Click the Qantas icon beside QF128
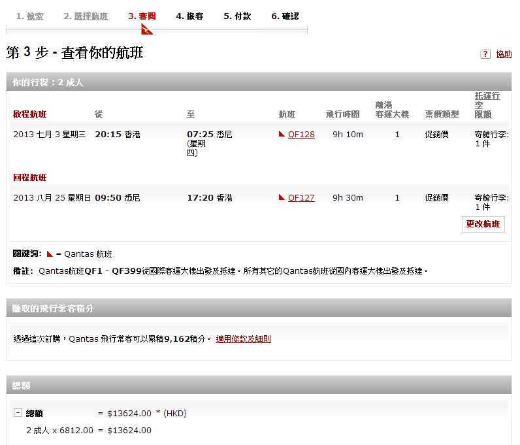 tap(282, 134)
